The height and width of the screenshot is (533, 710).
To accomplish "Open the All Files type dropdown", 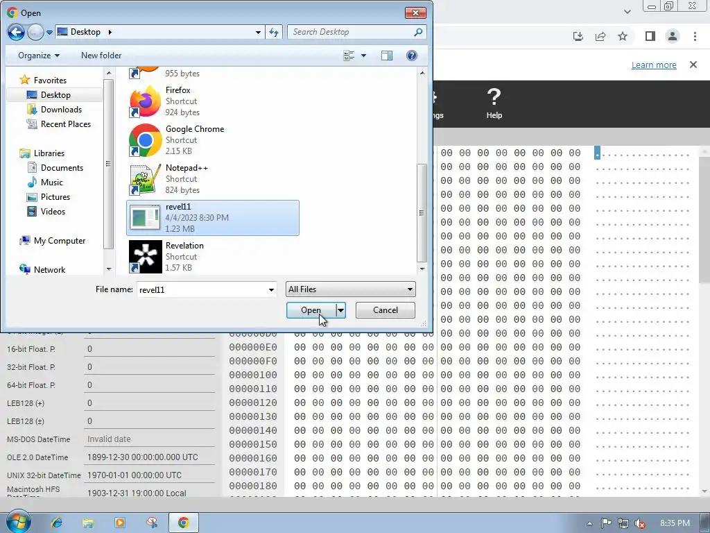I will 350,289.
